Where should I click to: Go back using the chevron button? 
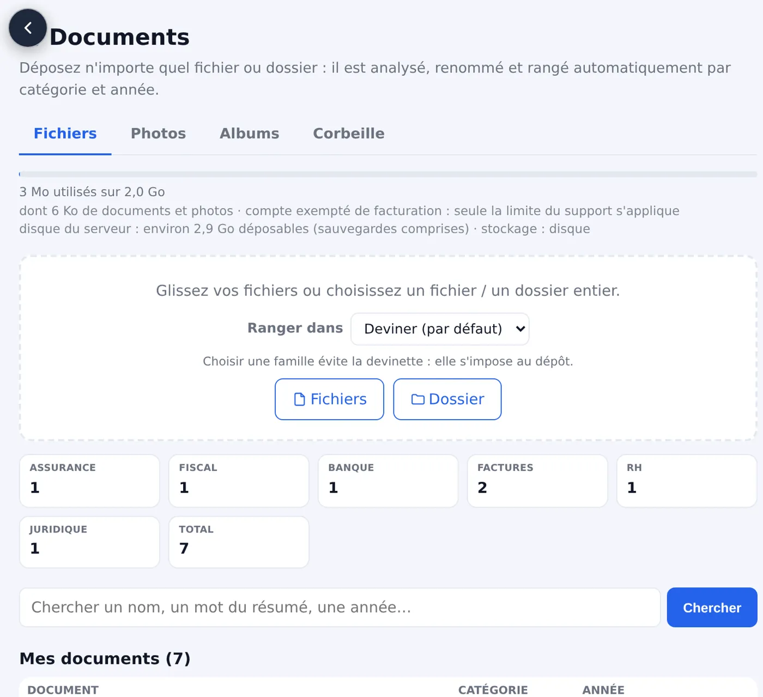click(x=28, y=28)
